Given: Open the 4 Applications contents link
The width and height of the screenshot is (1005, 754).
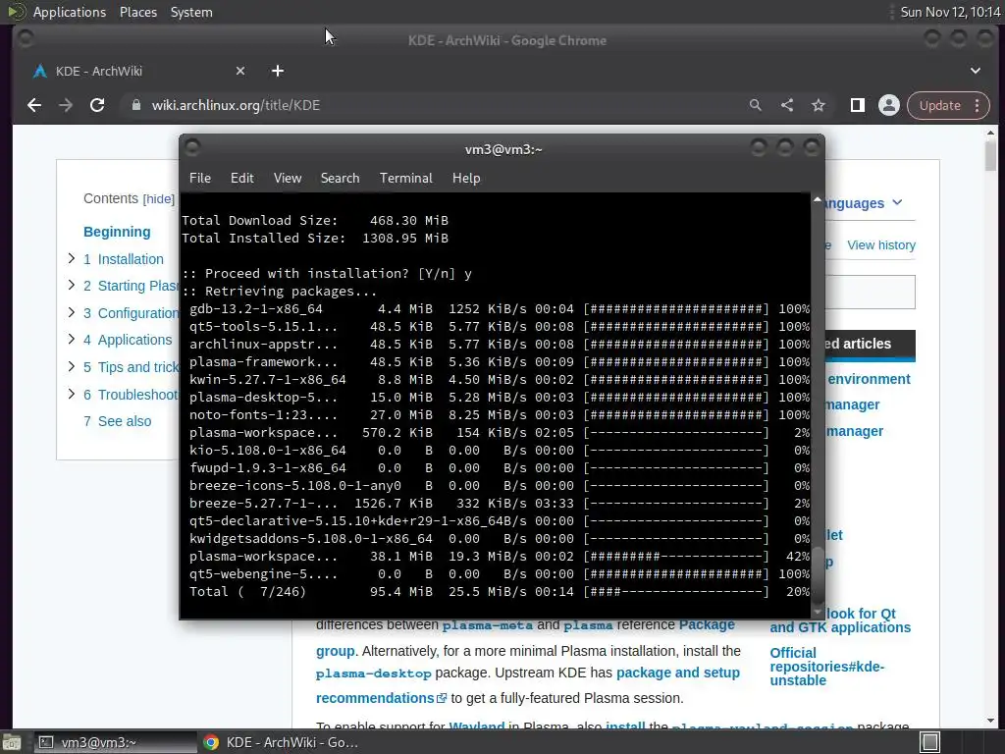Looking at the screenshot, I should (x=128, y=340).
